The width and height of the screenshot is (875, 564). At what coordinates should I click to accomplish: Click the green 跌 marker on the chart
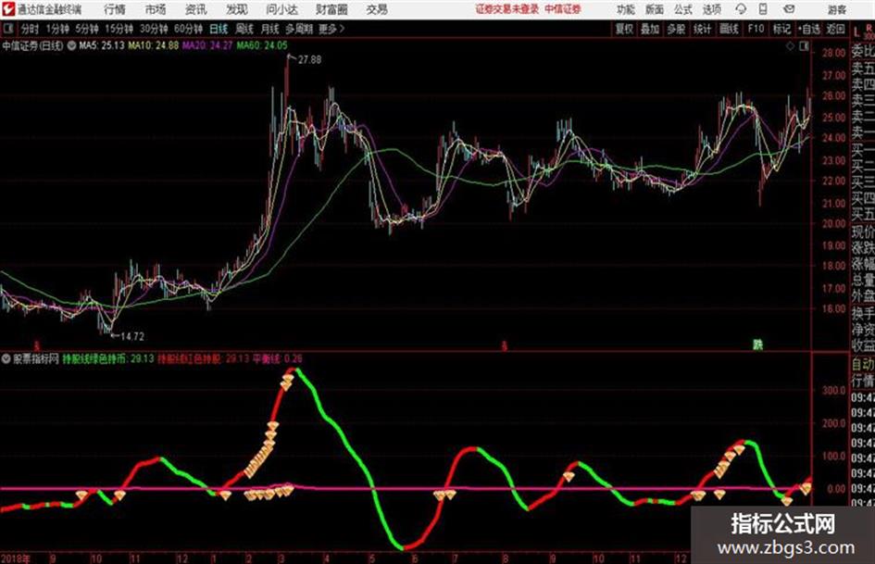(757, 345)
